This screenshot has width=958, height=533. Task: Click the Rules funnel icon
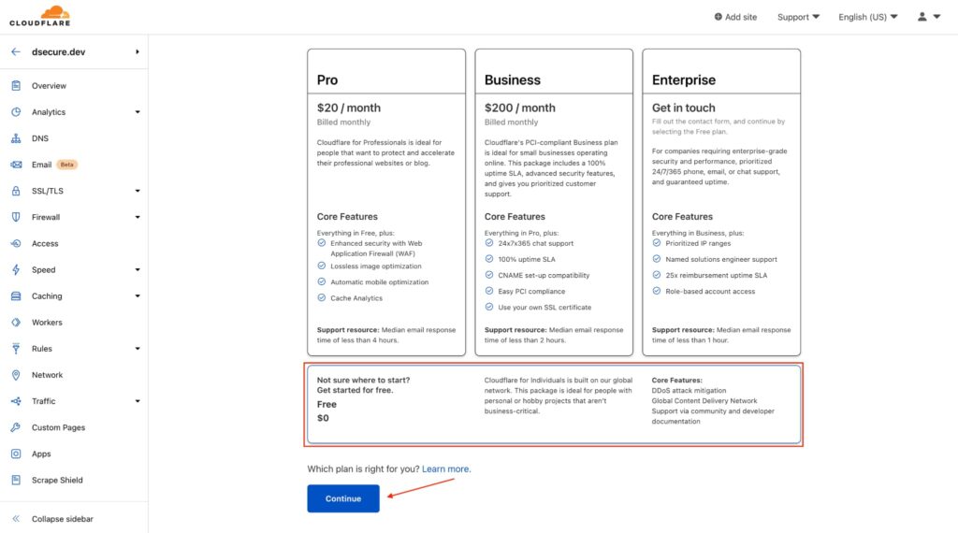[16, 348]
